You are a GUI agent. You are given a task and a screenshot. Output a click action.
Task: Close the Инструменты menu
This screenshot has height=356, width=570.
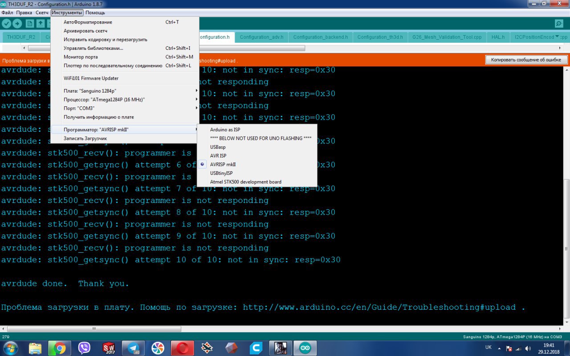67,12
